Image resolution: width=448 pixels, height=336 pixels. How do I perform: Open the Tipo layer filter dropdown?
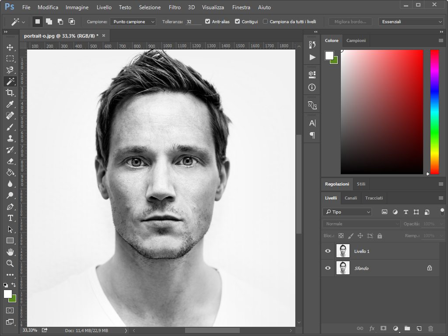pyautogui.click(x=347, y=212)
